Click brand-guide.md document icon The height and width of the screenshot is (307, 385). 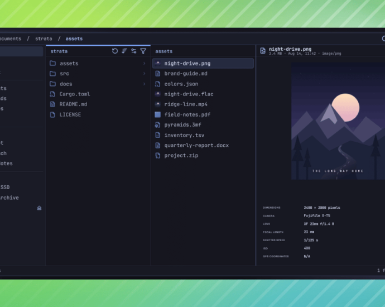[158, 74]
